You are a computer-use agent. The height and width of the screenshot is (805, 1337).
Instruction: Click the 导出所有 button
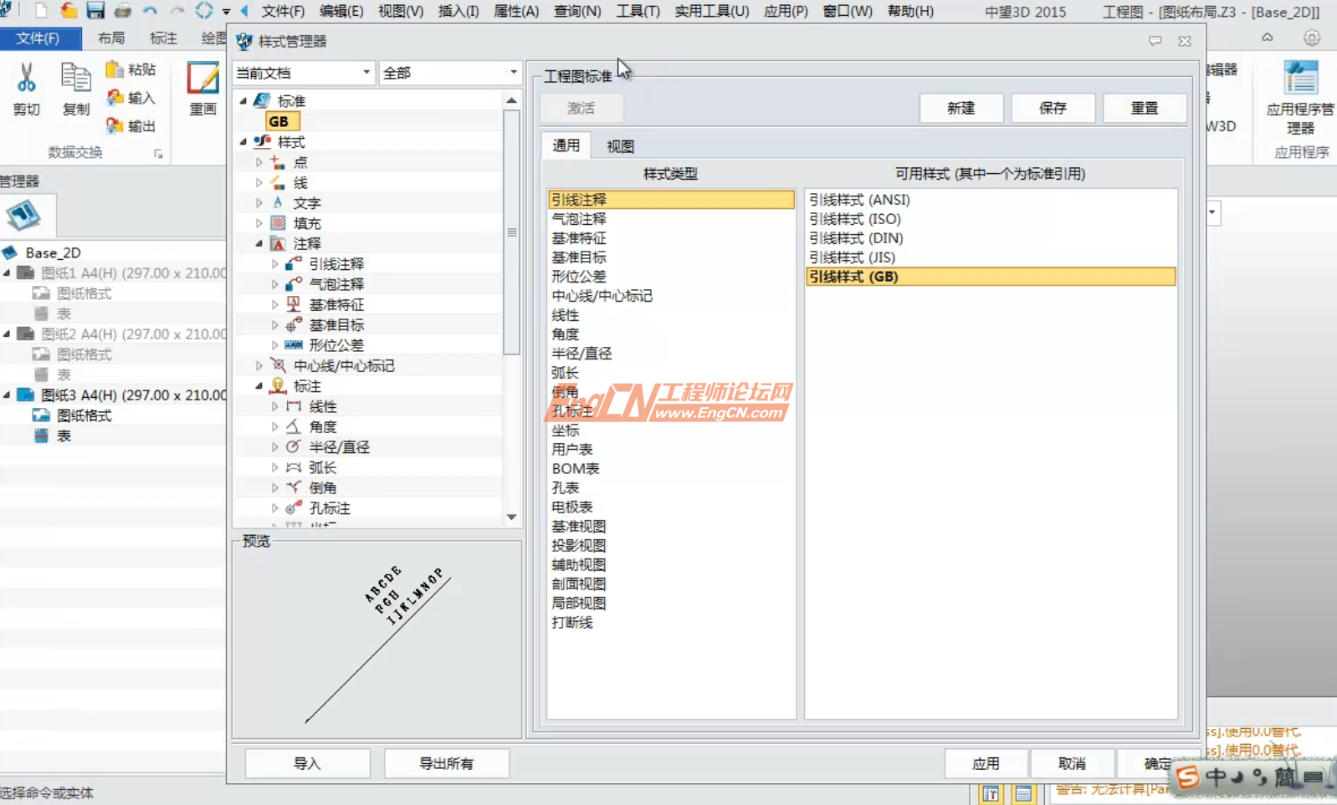[446, 763]
